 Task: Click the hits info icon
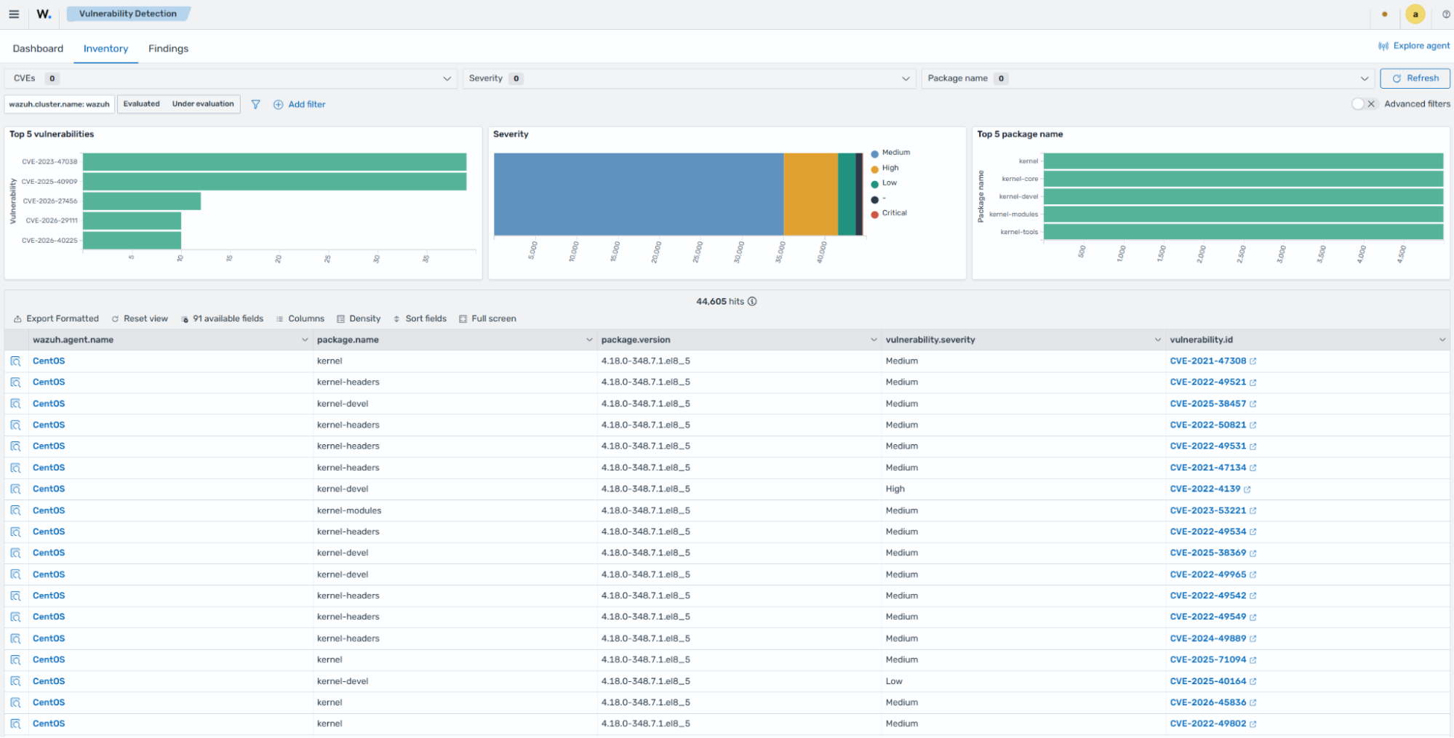coord(752,301)
